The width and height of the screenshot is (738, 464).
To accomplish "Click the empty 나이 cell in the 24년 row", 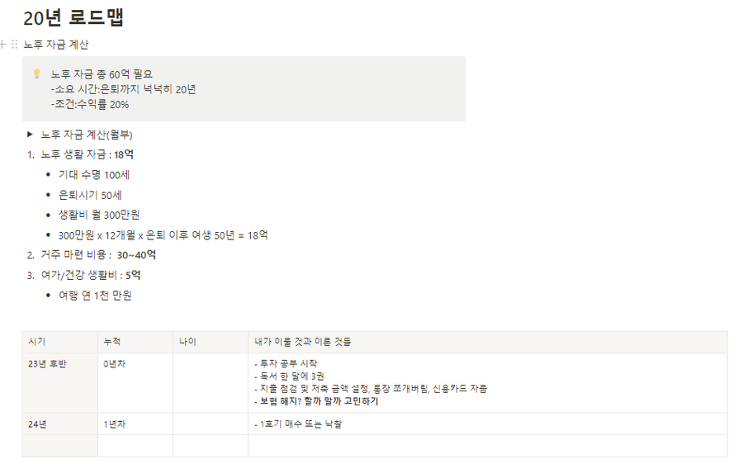I will (211, 424).
